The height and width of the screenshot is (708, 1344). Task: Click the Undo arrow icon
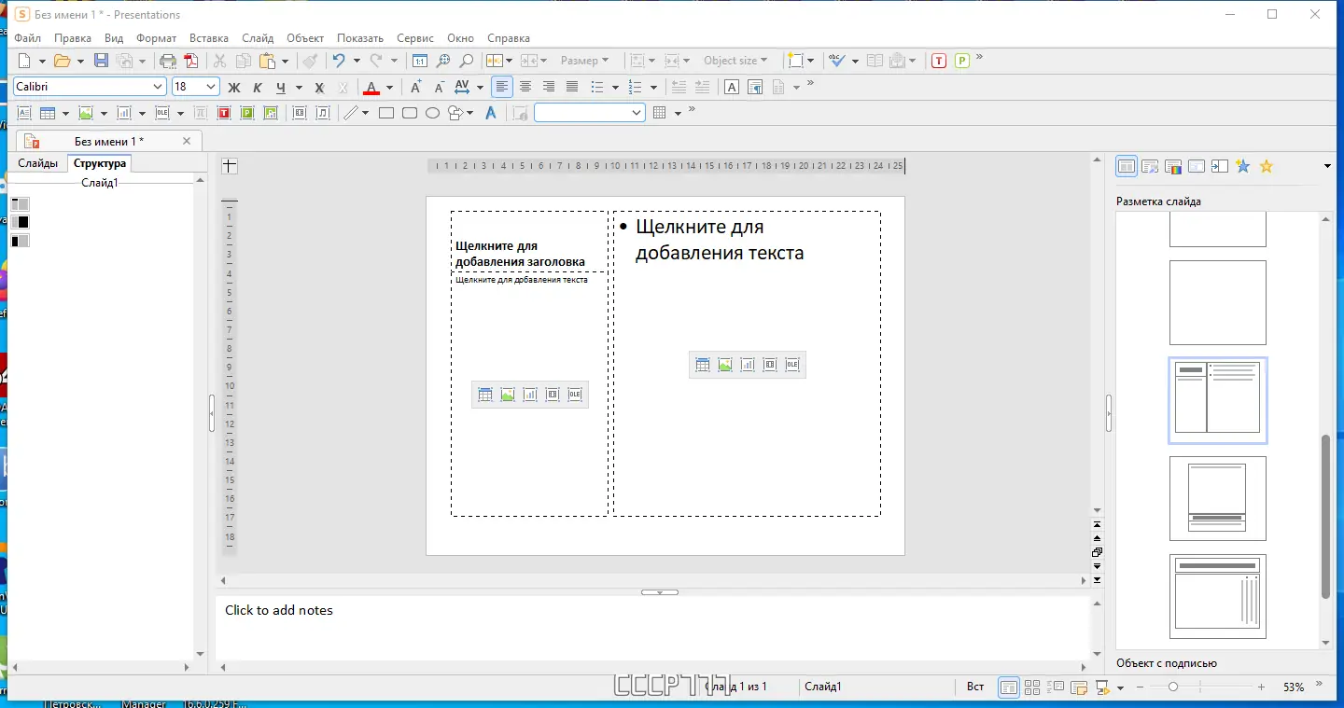coord(339,61)
